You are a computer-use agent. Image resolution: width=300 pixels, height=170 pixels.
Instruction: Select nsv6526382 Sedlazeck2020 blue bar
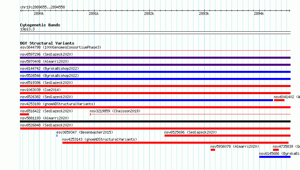pos(146,100)
